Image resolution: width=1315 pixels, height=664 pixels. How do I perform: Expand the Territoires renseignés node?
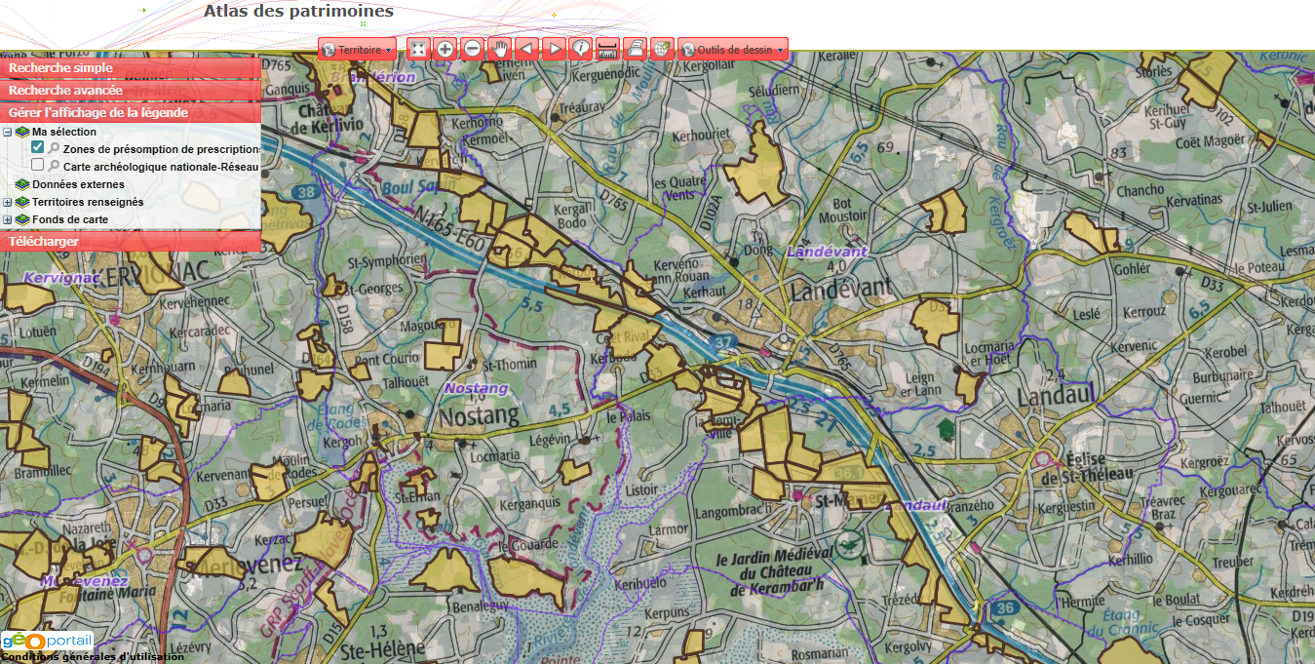click(7, 202)
